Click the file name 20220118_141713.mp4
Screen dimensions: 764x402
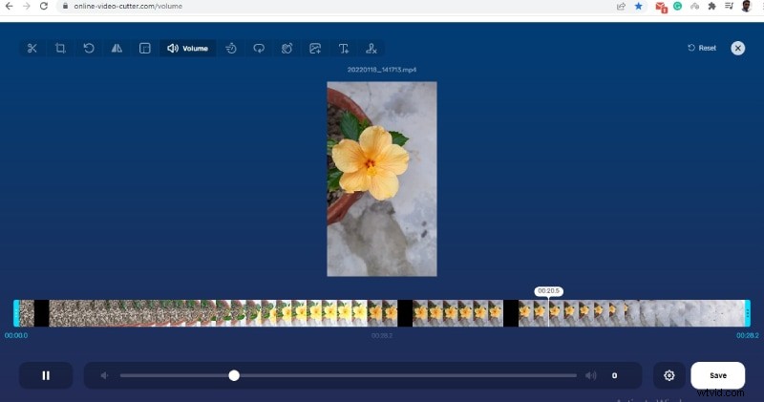coord(381,70)
